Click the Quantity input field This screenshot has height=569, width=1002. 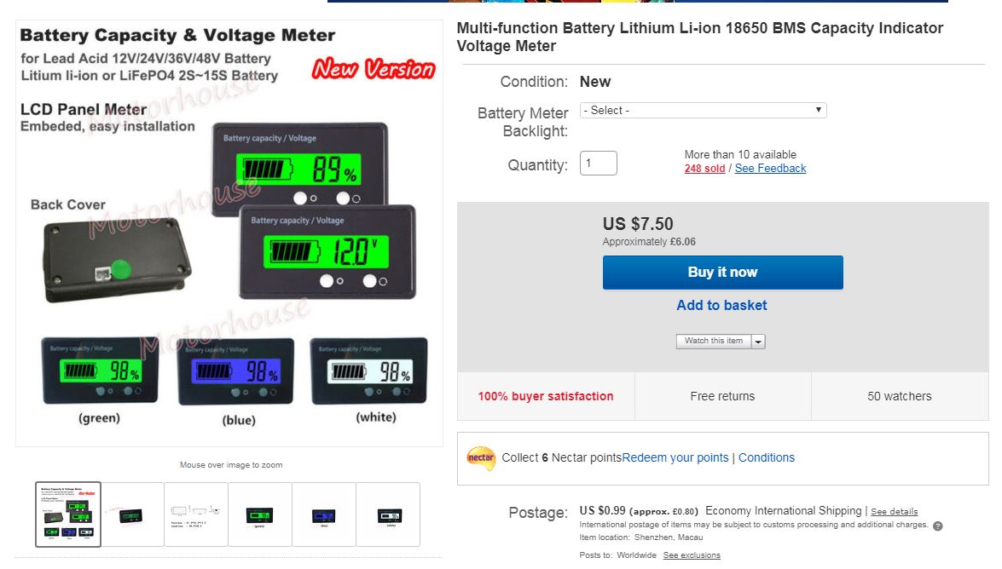point(598,163)
